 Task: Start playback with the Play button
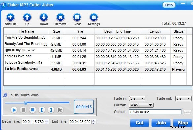[14, 110]
